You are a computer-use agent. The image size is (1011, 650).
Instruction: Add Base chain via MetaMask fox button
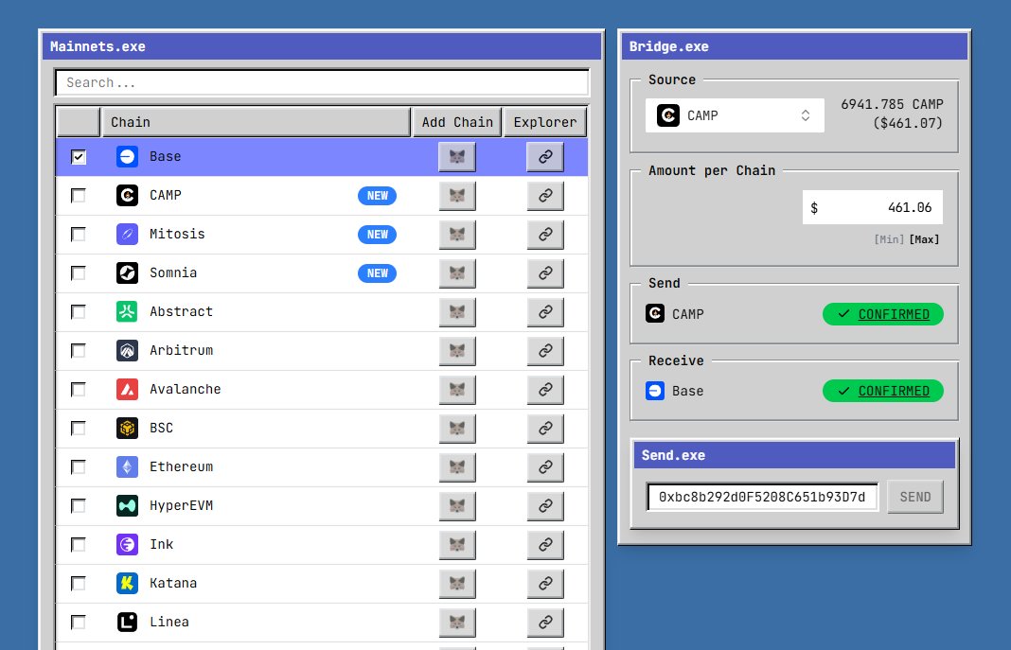[457, 157]
